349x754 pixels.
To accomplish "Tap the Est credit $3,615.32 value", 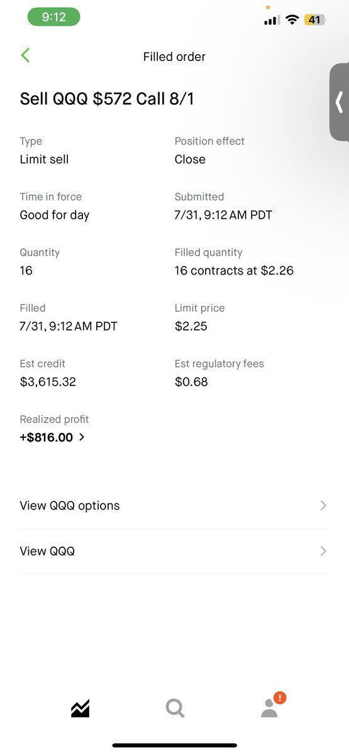I will (x=48, y=381).
